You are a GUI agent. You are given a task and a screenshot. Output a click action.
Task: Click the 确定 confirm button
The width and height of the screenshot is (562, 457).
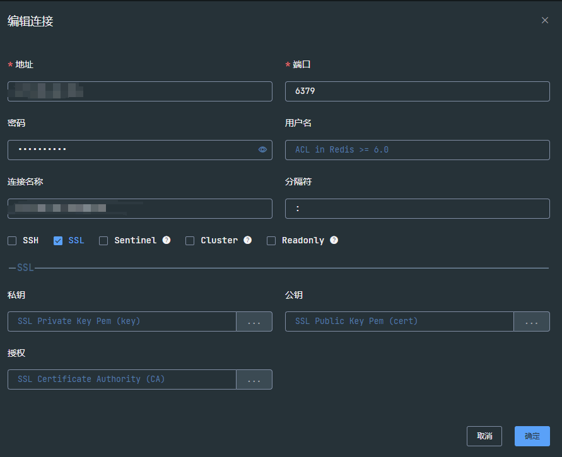(532, 436)
